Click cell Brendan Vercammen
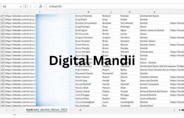 [88, 23]
